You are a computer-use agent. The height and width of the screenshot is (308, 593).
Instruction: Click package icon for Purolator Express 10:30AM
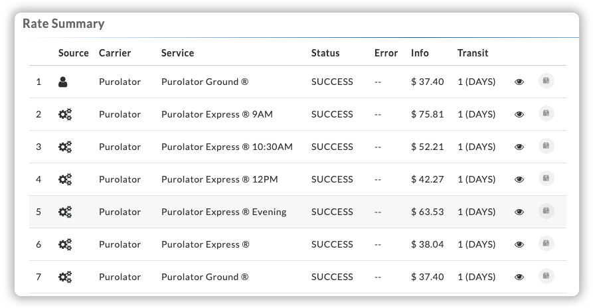pos(546,146)
